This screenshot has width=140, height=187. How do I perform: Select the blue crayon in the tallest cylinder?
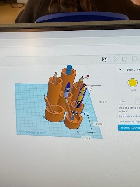coord(69,69)
